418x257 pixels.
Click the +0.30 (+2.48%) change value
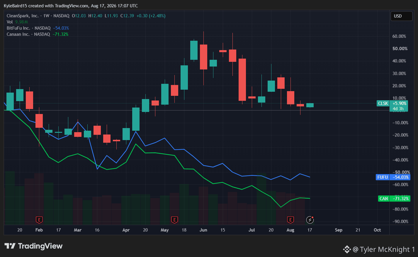(151, 16)
